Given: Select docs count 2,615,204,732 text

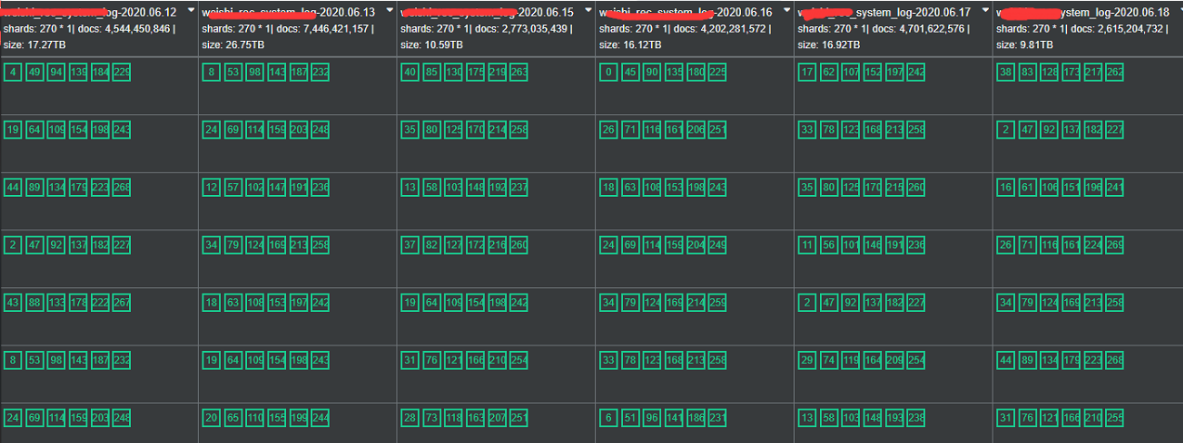Looking at the screenshot, I should 1119,29.
